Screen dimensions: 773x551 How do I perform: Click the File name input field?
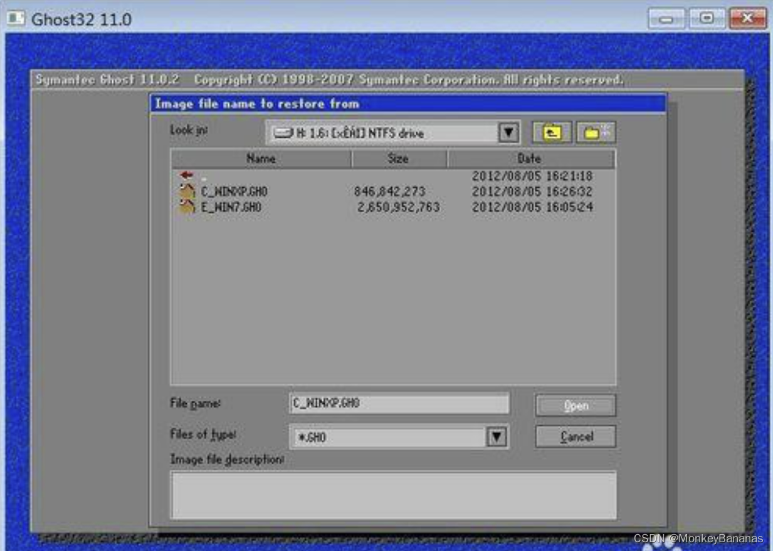point(399,404)
